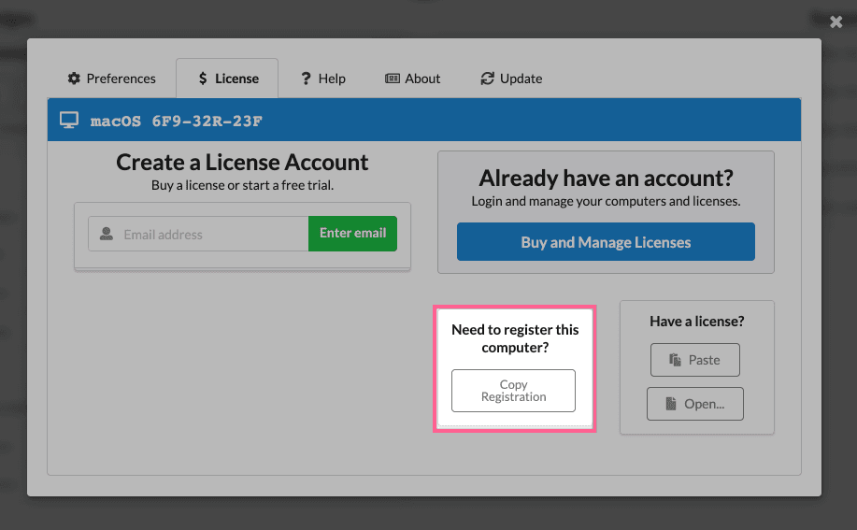The height and width of the screenshot is (530, 857).
Task: Show the Update tab
Action: point(511,79)
